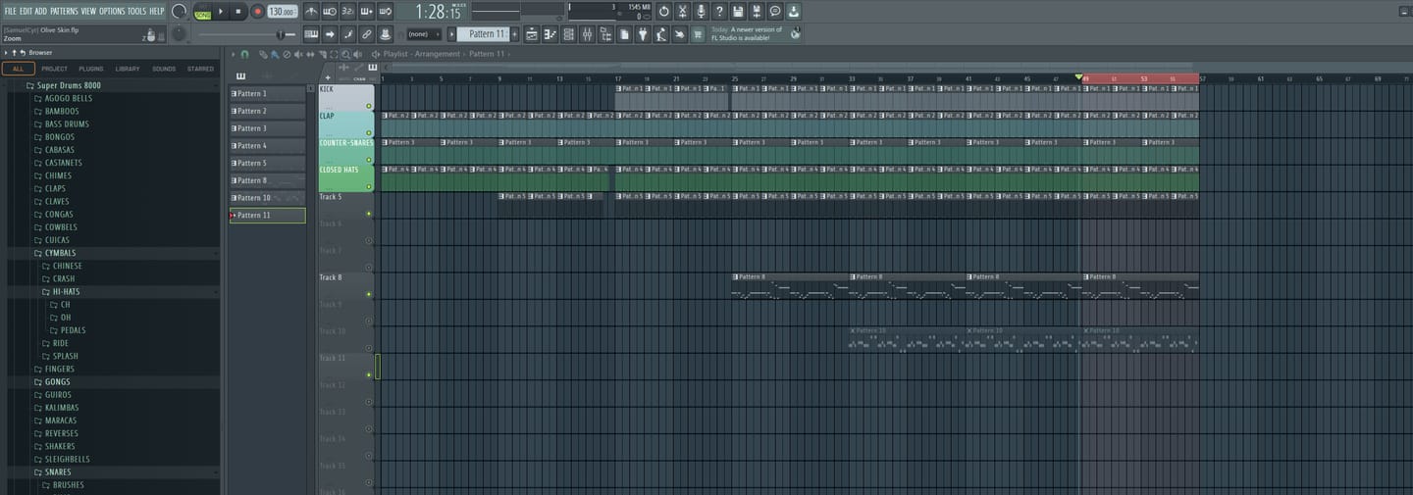
Task: Click the microphone recording icon
Action: click(702, 11)
